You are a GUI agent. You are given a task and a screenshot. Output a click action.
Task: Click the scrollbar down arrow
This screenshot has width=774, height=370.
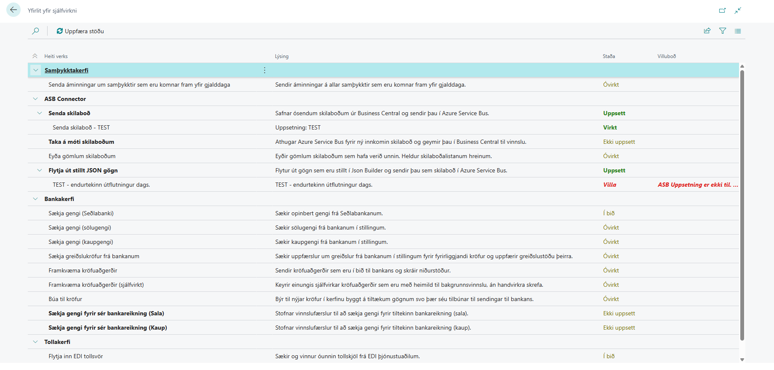742,359
